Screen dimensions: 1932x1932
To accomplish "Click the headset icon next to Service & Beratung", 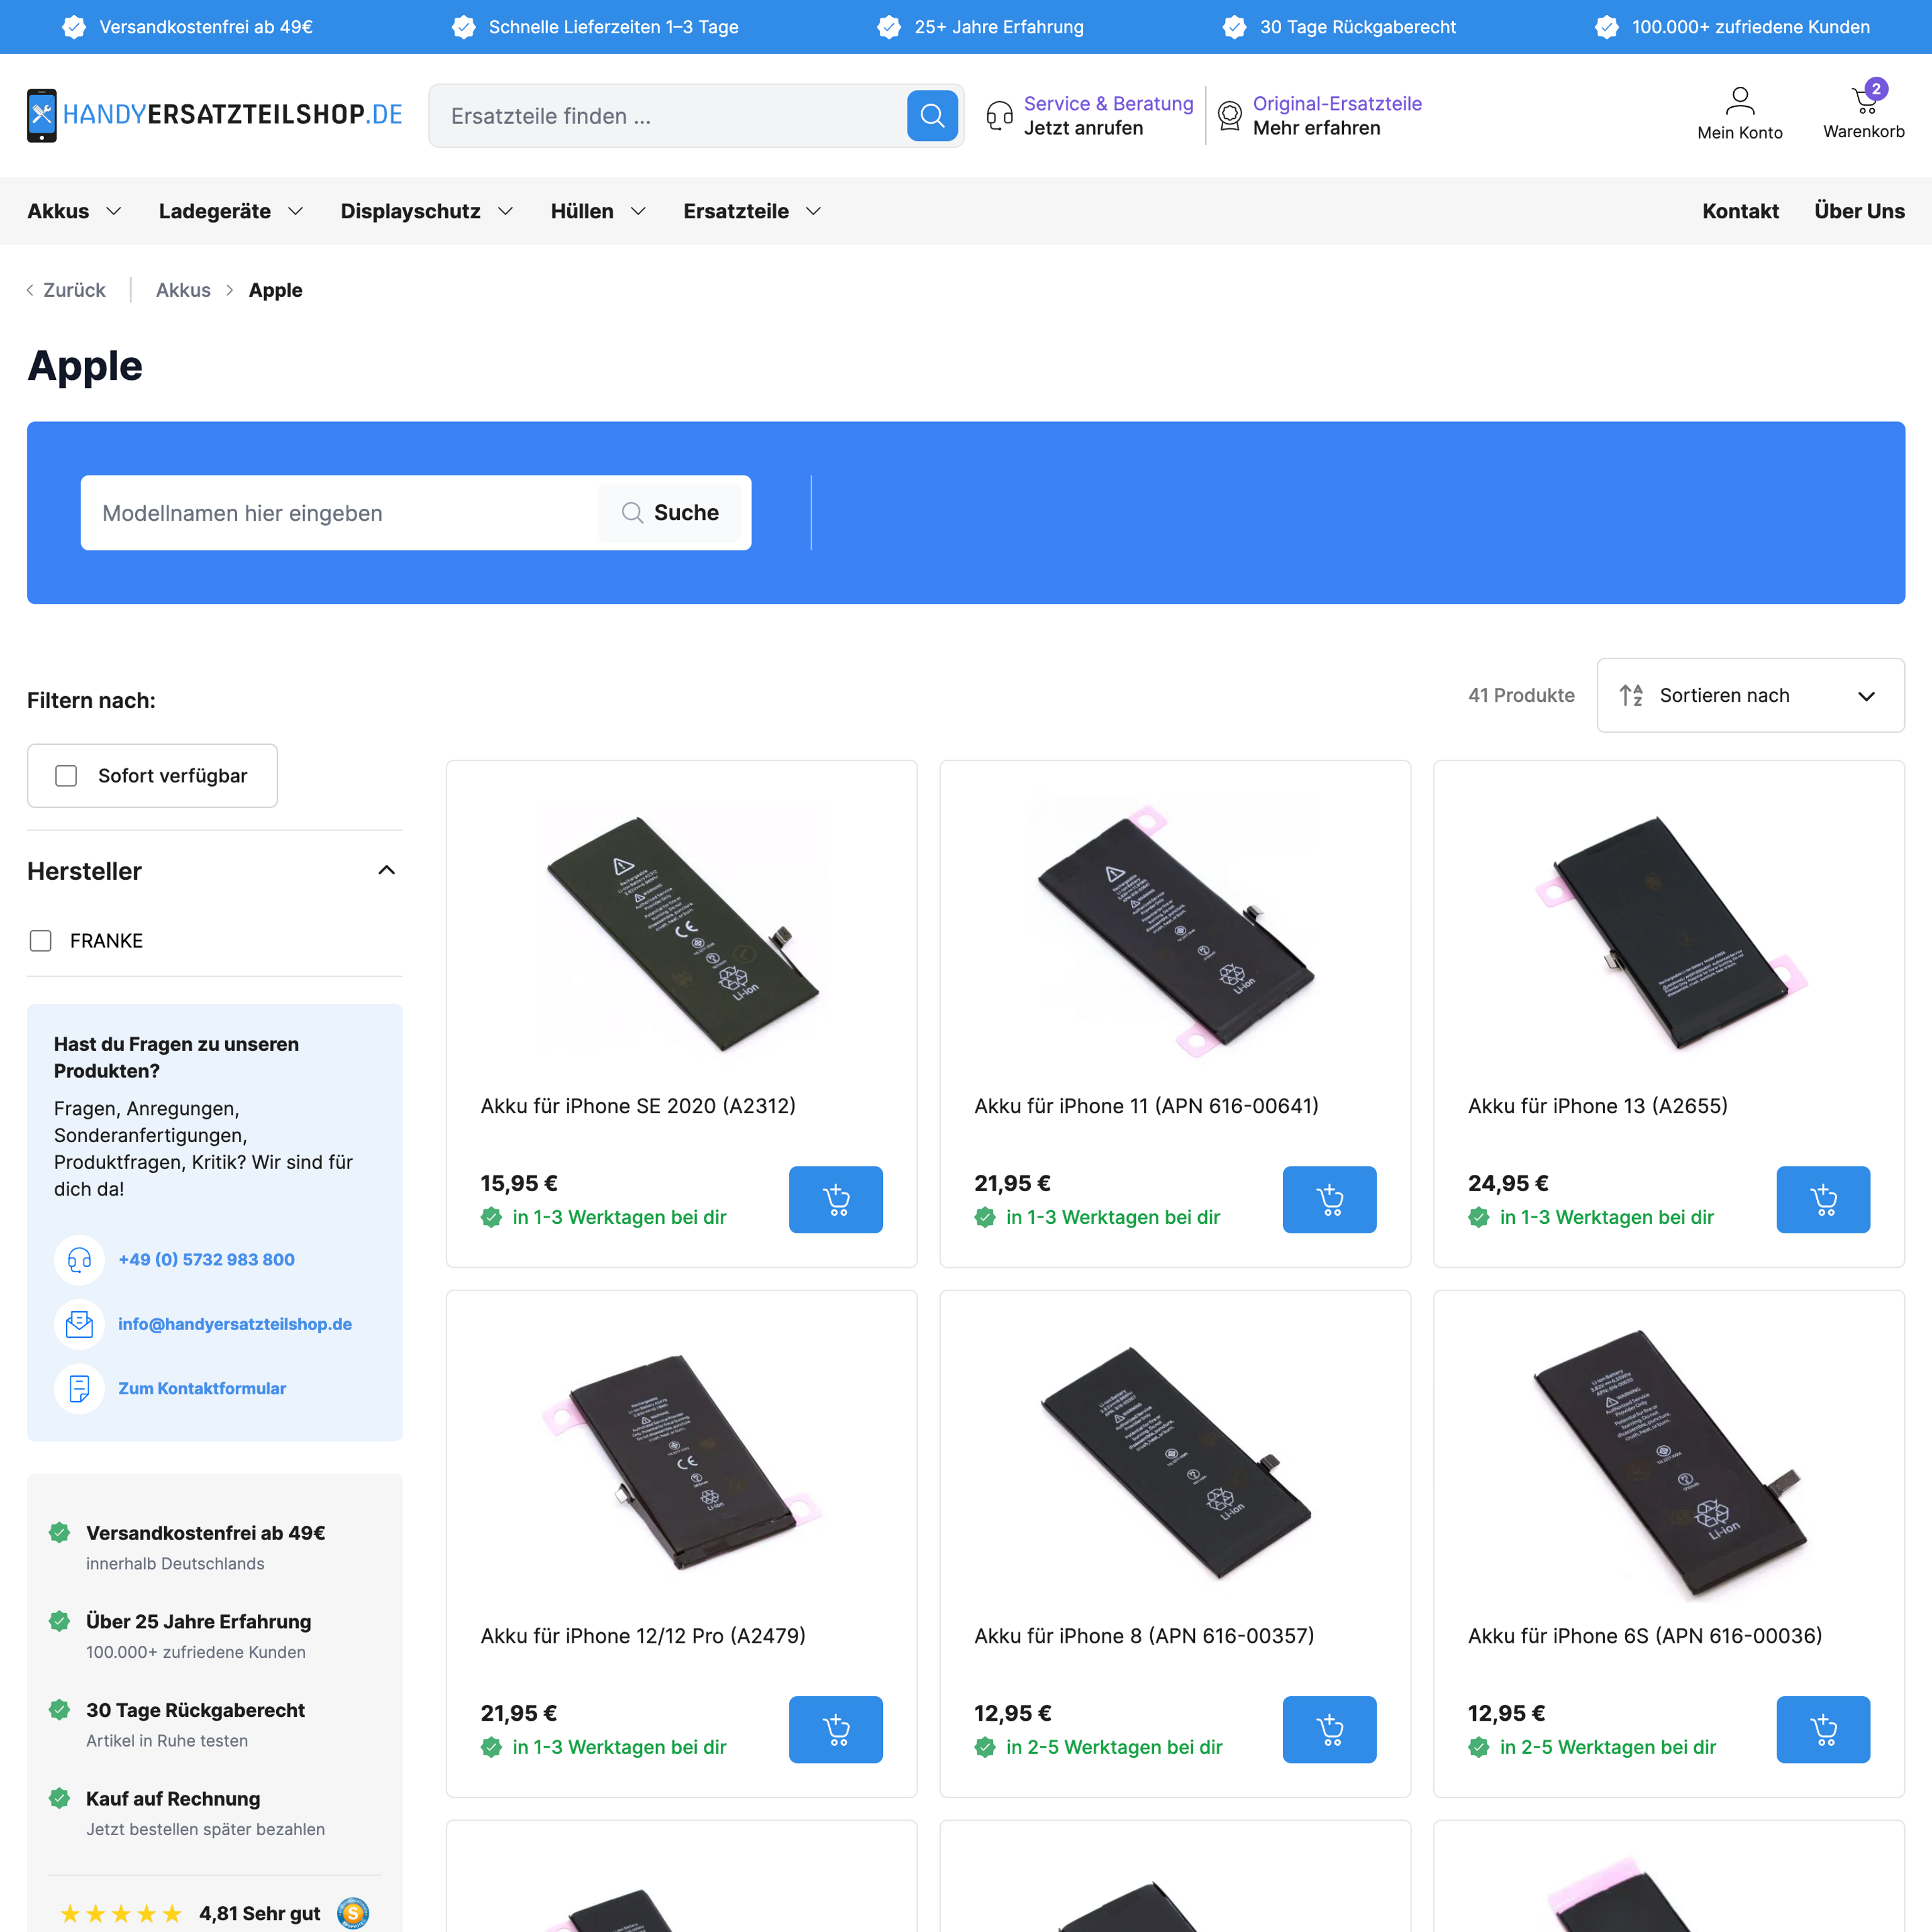I will [999, 114].
